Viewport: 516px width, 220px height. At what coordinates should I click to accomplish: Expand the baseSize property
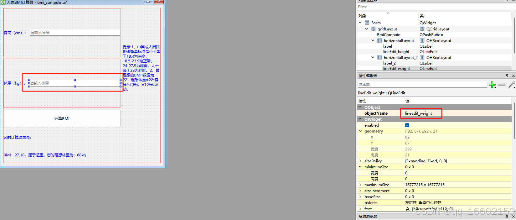coord(360,196)
